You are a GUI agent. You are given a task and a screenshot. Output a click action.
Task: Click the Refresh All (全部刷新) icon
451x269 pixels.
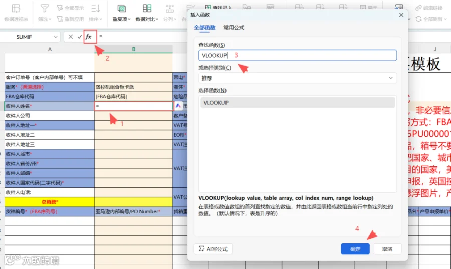coord(419,19)
